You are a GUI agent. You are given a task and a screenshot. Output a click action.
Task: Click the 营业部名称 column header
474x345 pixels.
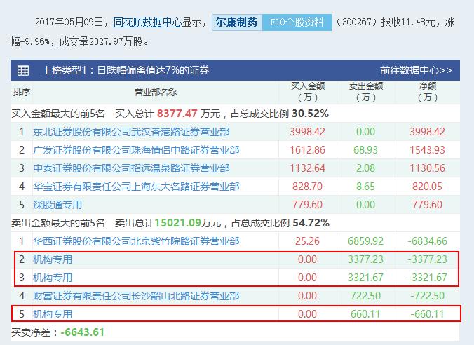tap(156, 93)
